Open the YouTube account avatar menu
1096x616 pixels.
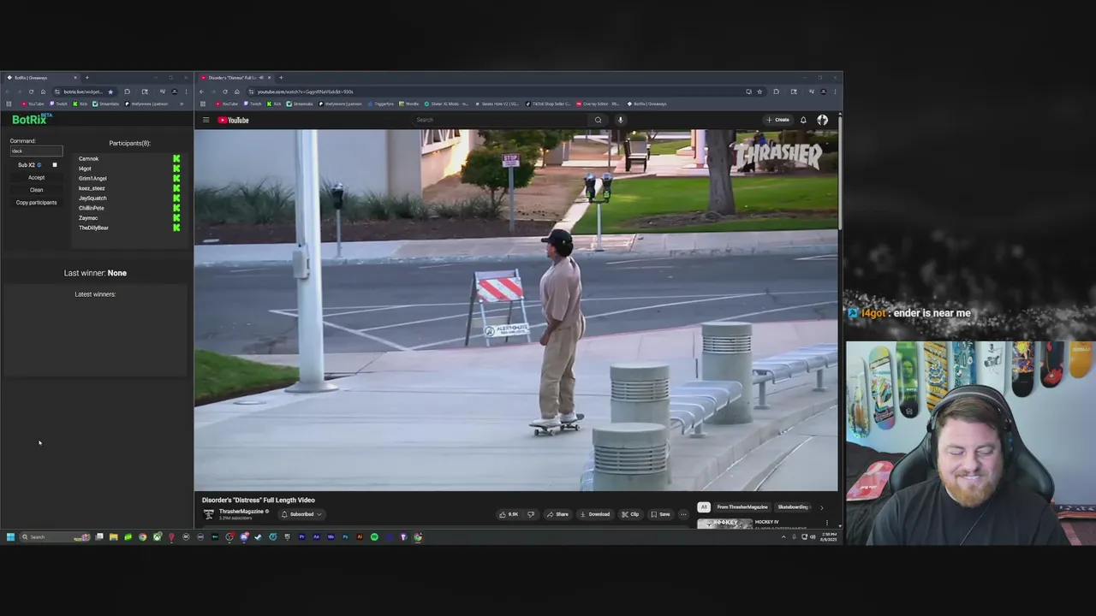(822, 120)
